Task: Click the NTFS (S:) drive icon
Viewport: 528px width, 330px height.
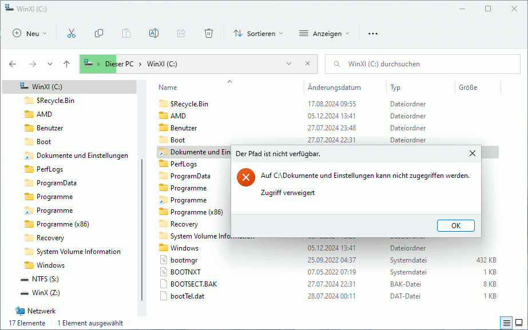Action: [25, 279]
